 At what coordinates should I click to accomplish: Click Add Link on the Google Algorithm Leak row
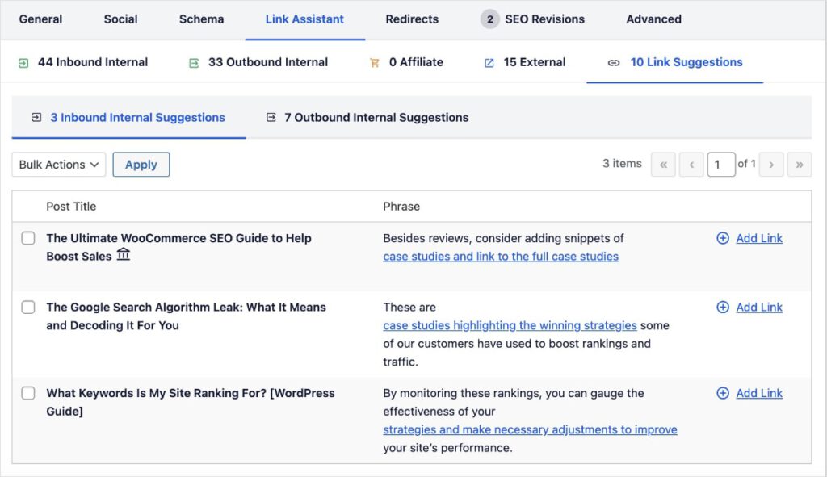pyautogui.click(x=759, y=308)
